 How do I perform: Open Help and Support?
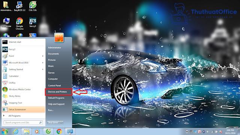click(x=56, y=104)
